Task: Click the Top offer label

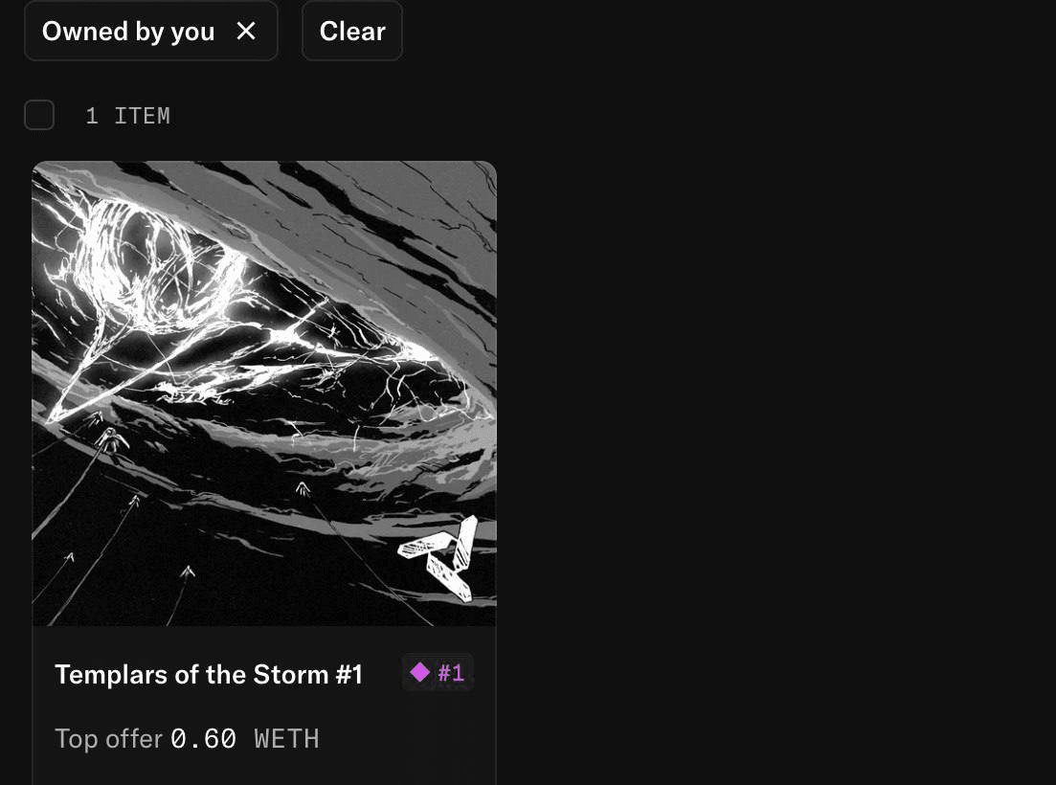Action: [108, 738]
